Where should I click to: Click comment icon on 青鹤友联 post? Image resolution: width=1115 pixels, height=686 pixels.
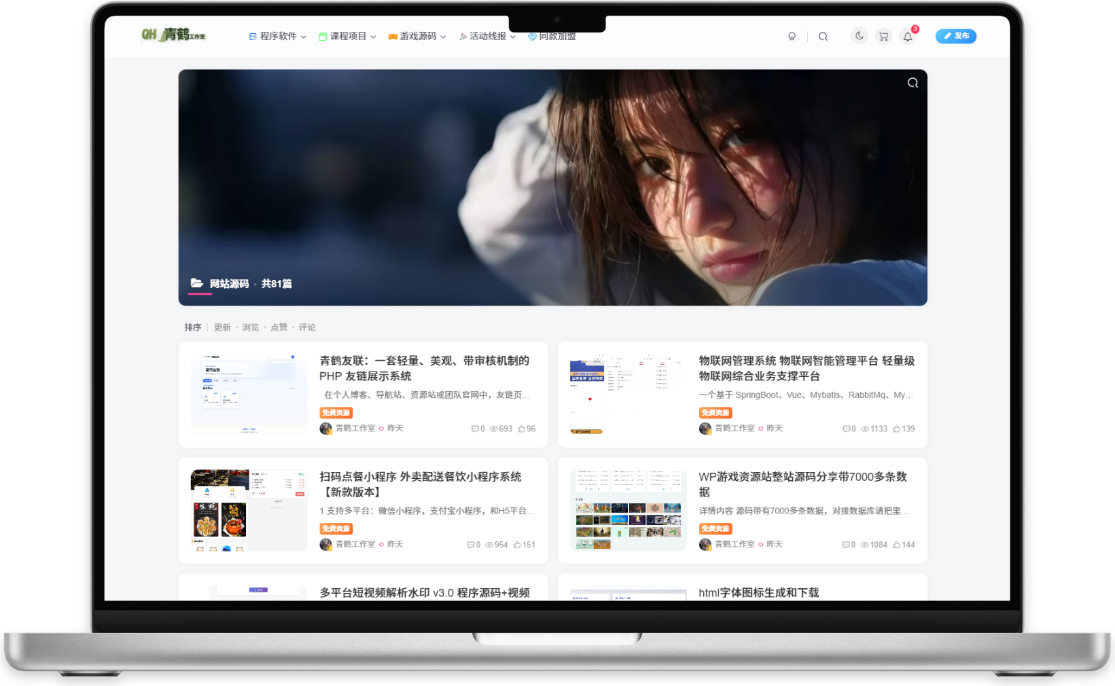[x=475, y=429]
